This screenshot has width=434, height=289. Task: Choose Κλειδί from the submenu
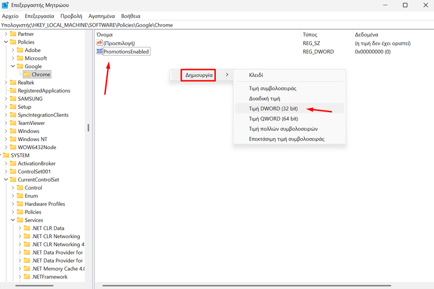[x=289, y=75]
